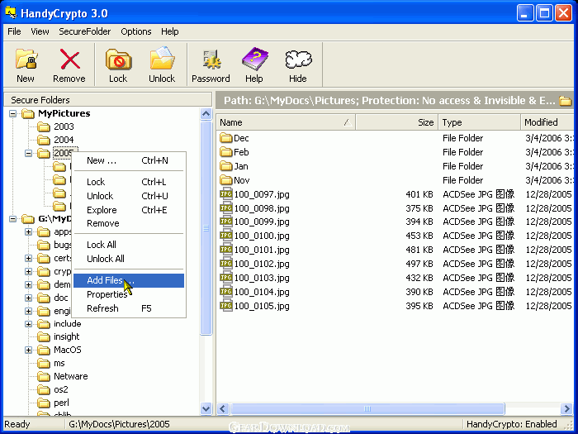
Task: Click tree scrollbar up arrow
Action: coord(206,114)
